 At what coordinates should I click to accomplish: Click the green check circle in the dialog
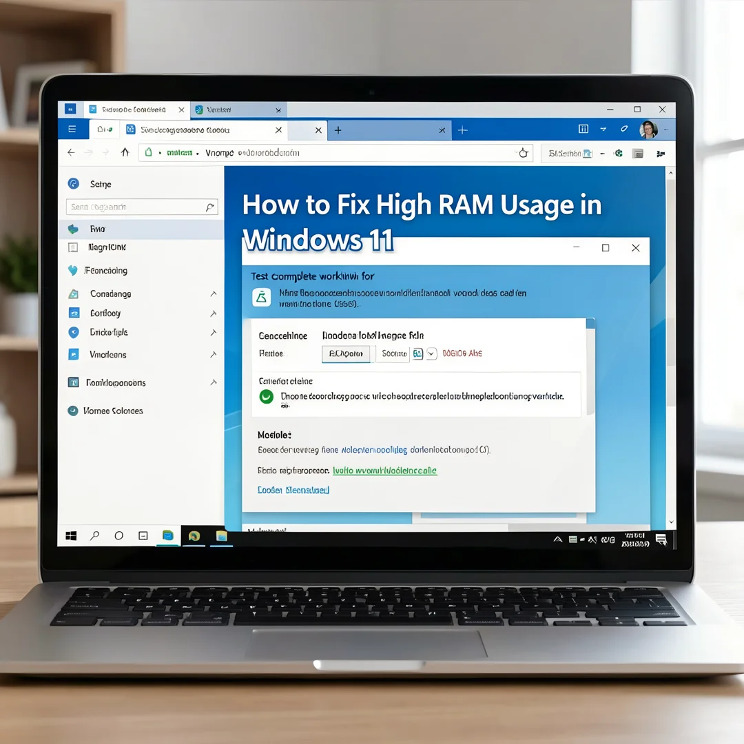[267, 397]
